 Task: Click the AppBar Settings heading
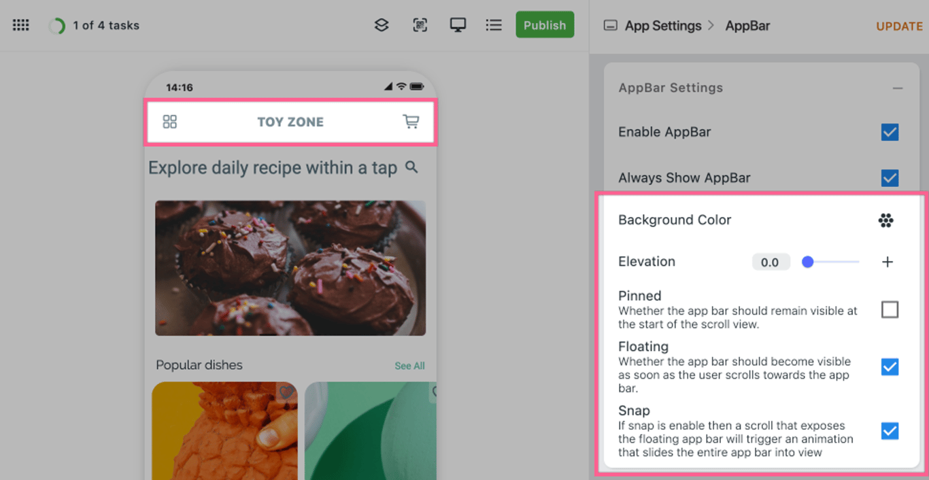671,88
